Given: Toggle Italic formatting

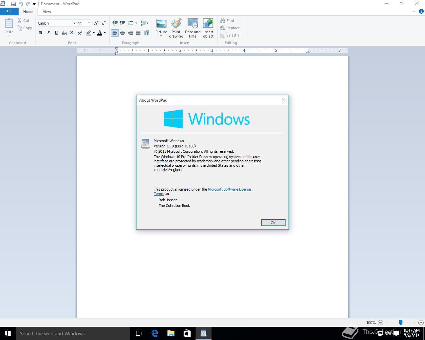Looking at the screenshot, I should (x=48, y=33).
